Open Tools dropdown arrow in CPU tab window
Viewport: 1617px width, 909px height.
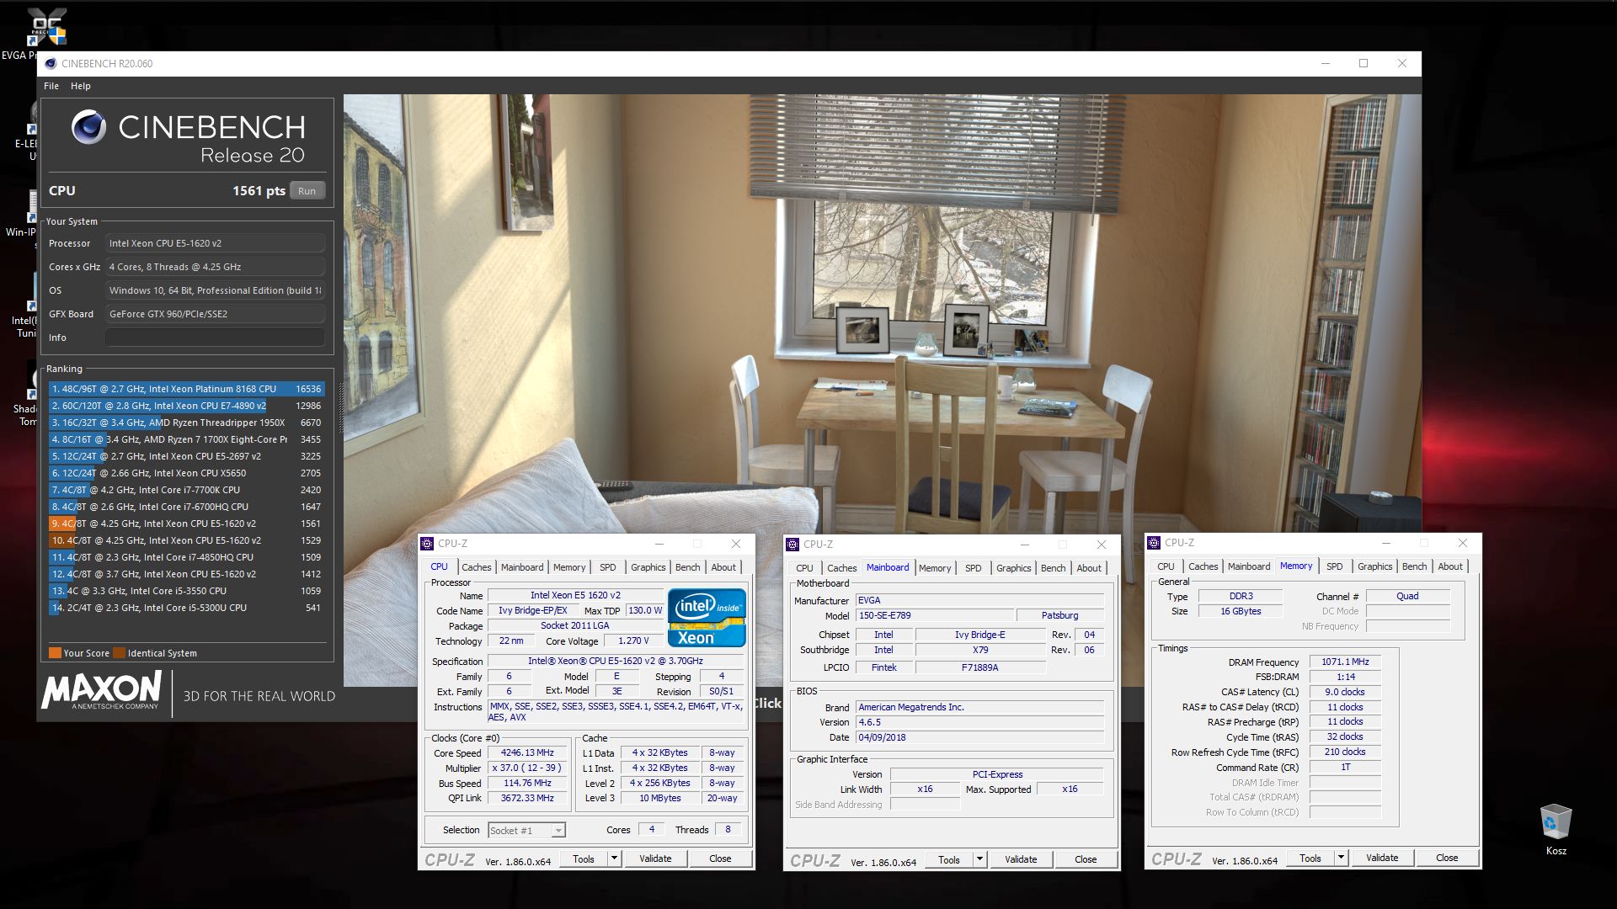pyautogui.click(x=615, y=858)
